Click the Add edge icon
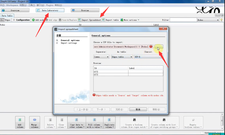The height and width of the screenshot is (135, 225). (x=47, y=20)
